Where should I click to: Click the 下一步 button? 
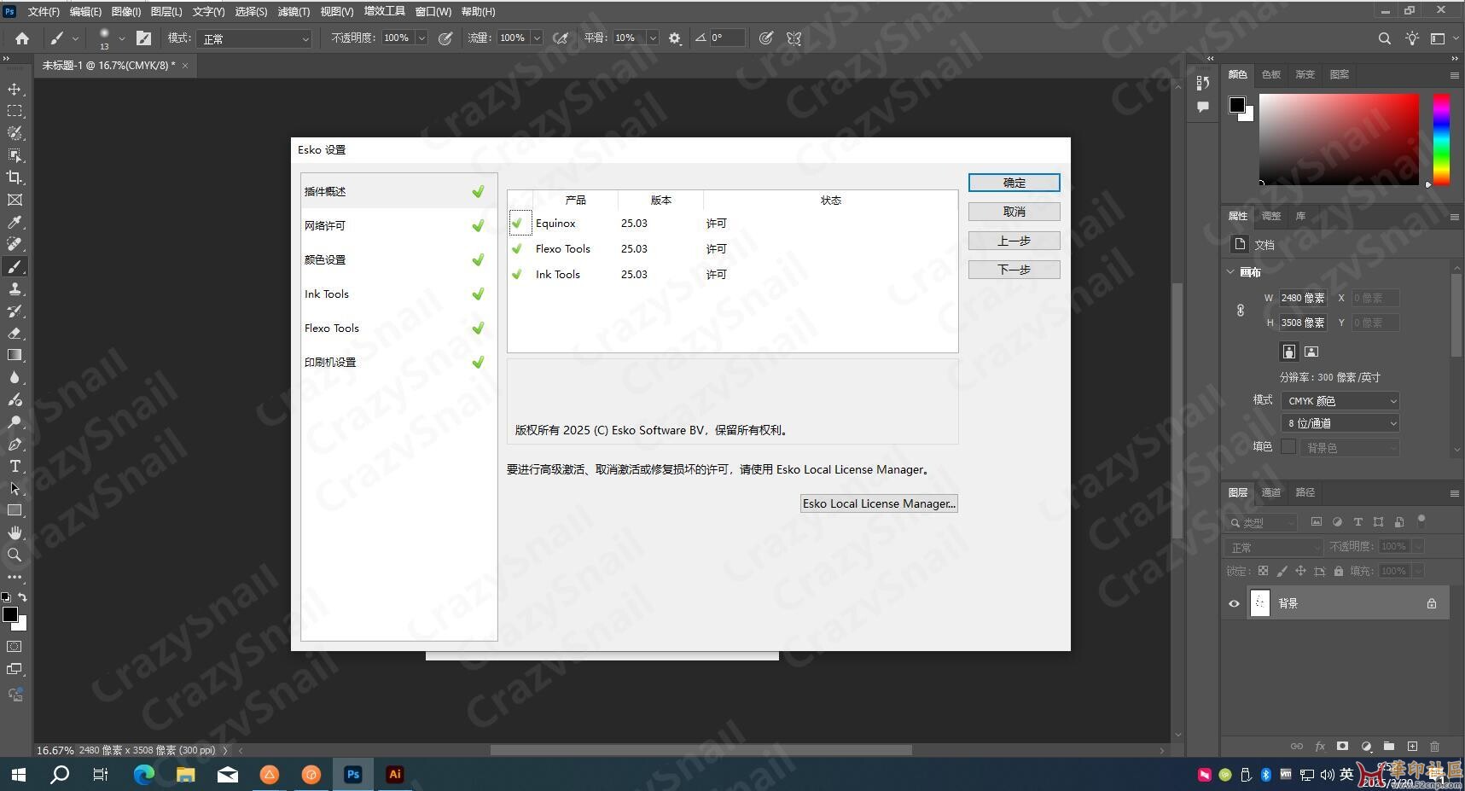pyautogui.click(x=1014, y=270)
